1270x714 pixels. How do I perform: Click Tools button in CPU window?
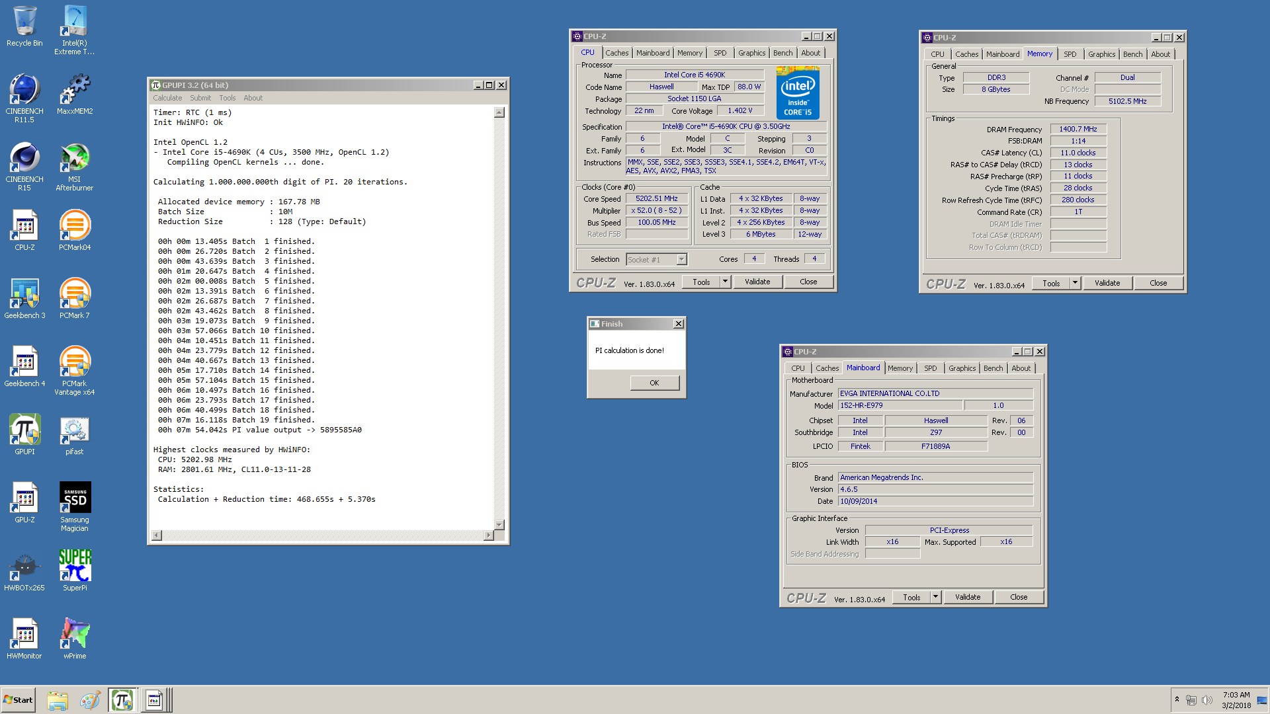coord(701,282)
